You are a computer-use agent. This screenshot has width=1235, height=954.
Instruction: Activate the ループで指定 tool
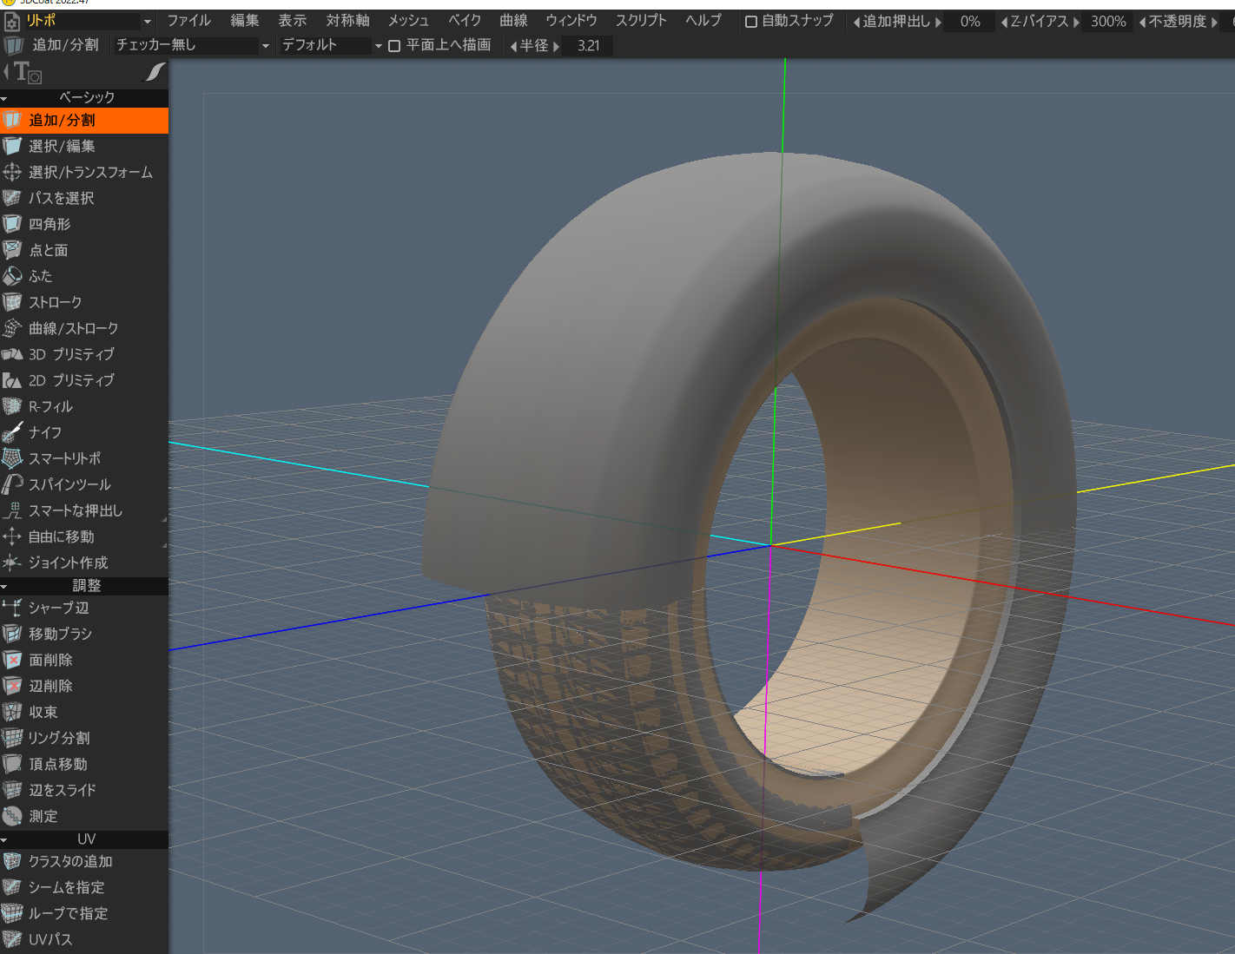pyautogui.click(x=84, y=913)
